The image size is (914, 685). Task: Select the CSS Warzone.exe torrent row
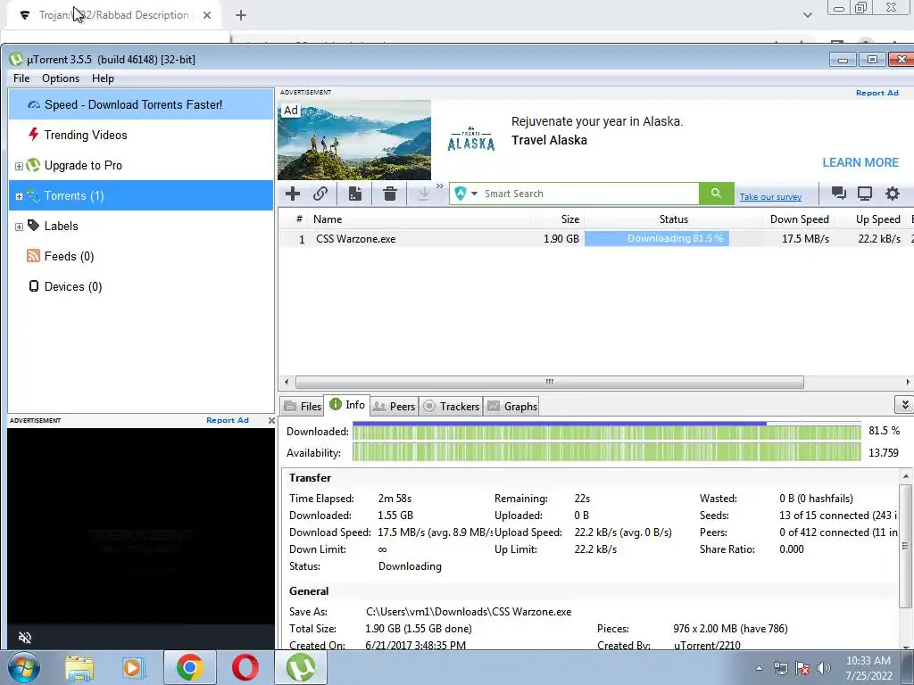tap(594, 239)
